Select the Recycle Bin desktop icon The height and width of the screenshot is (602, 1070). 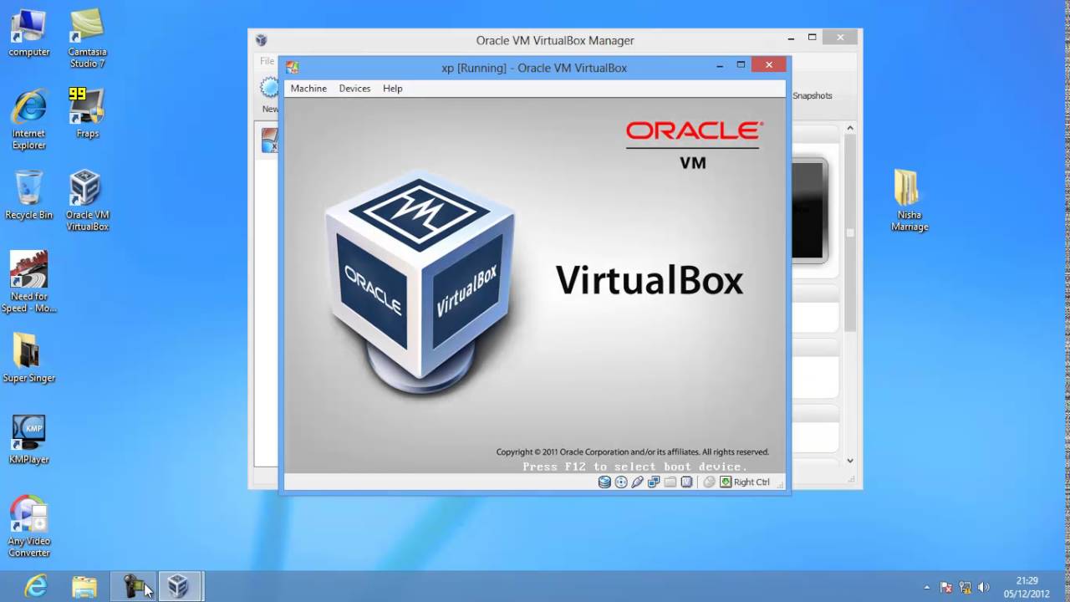29,195
